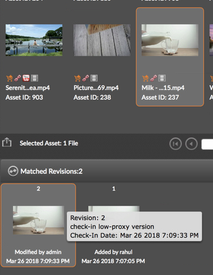This screenshot has height=275, width=213.
Task: Go to first page of assets
Action: [176, 144]
